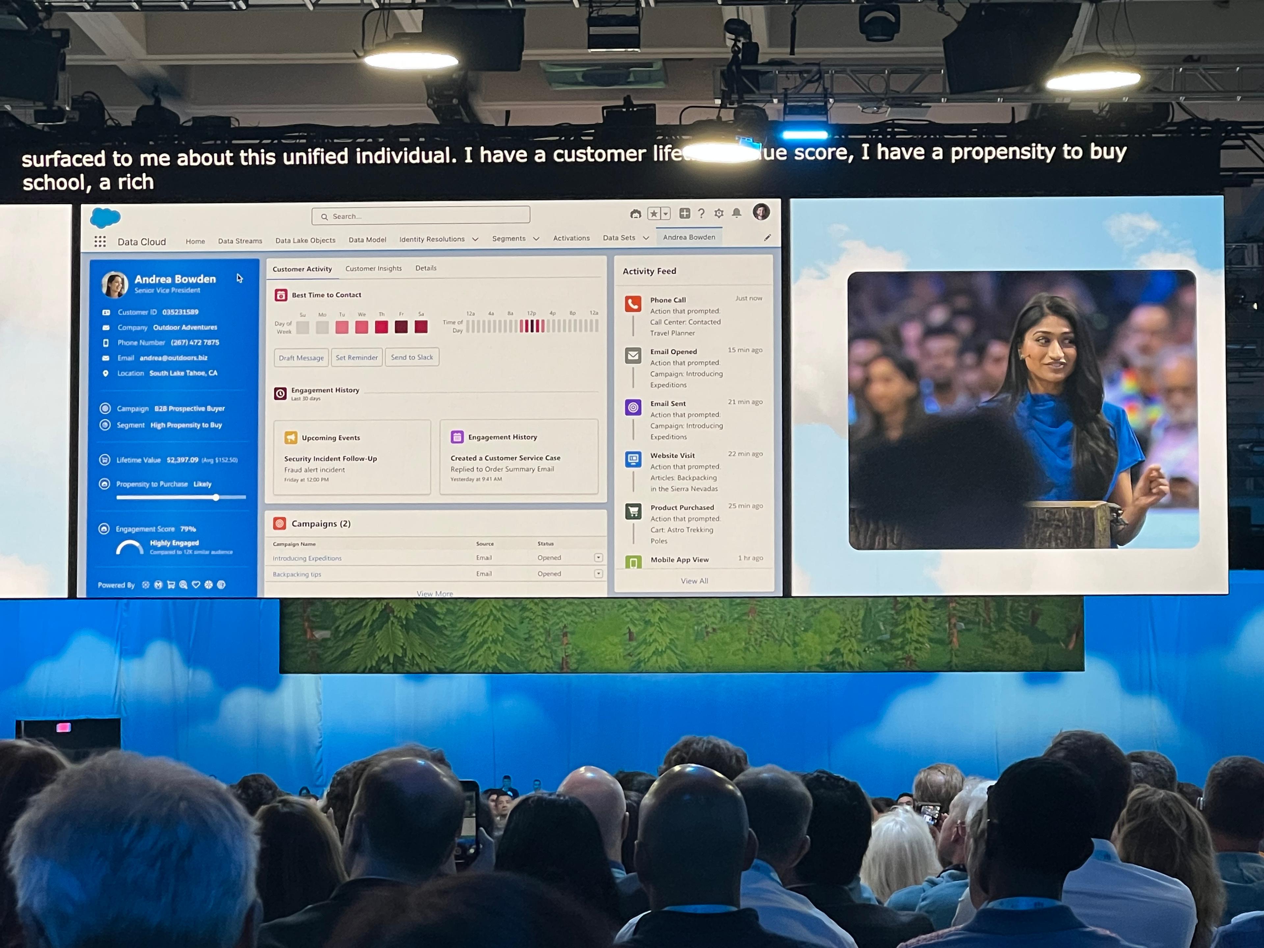Click the Campaign Name column header
1264x948 pixels.
[x=294, y=544]
